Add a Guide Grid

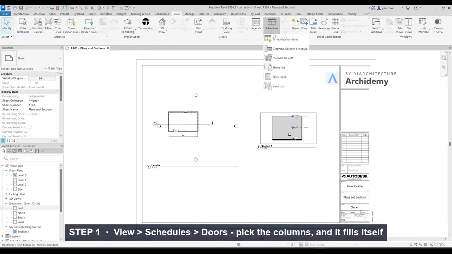click(x=335, y=26)
